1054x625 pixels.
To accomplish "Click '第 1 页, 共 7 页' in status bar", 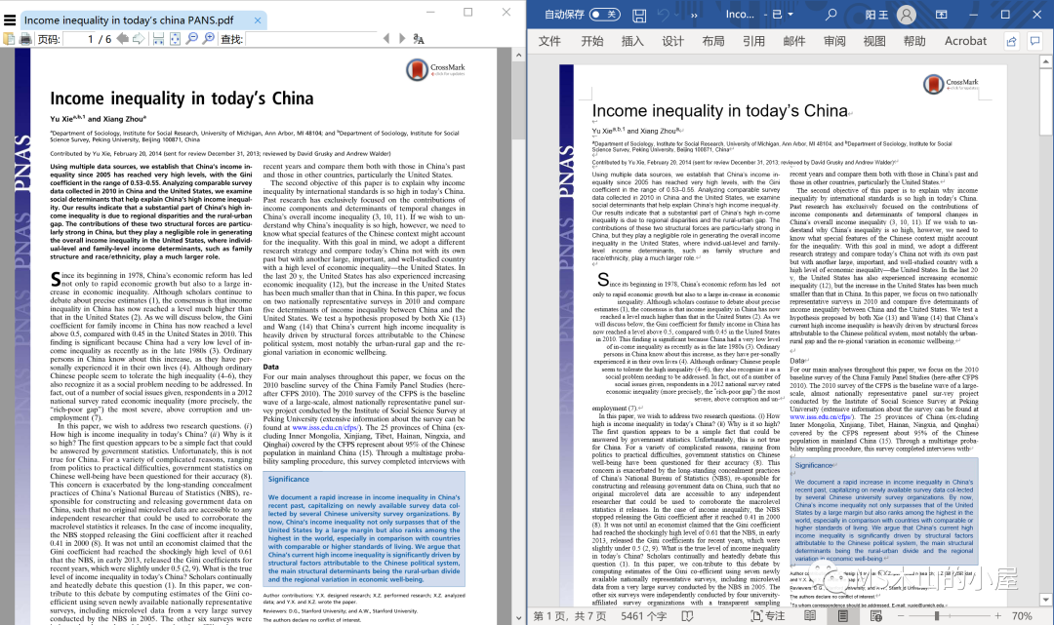I will pos(570,615).
